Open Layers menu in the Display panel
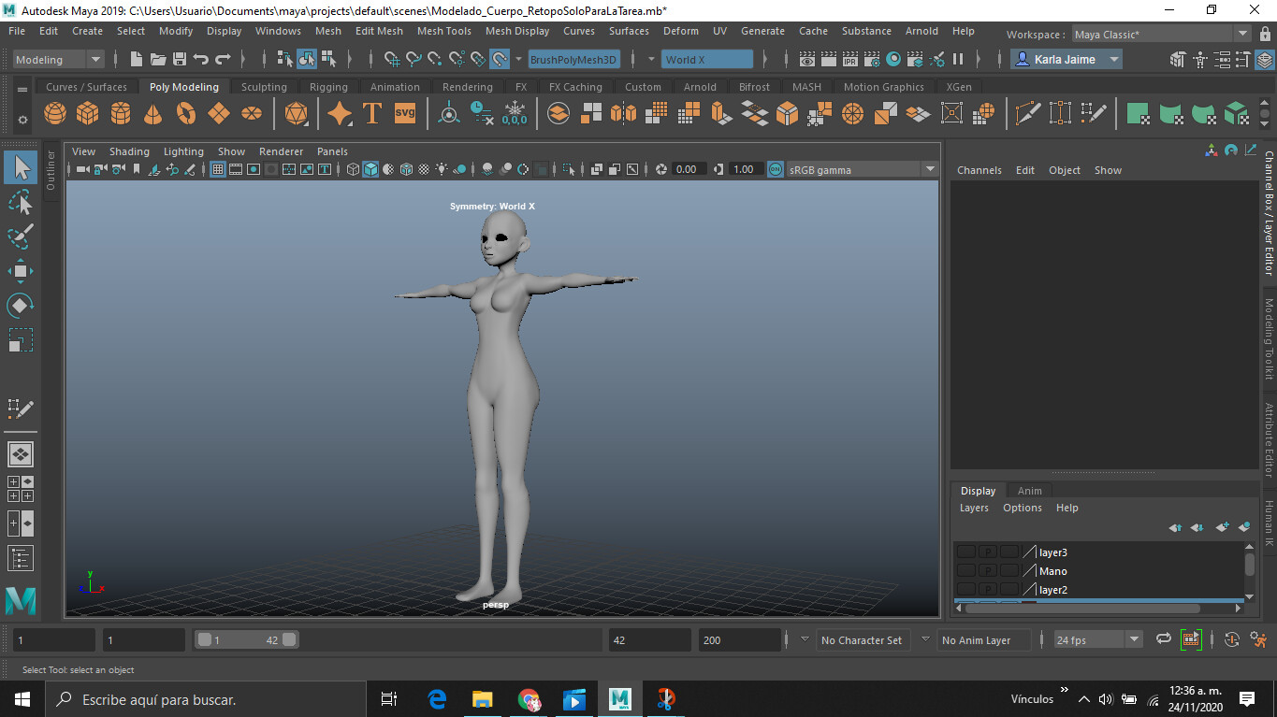This screenshot has width=1277, height=717. (x=974, y=508)
